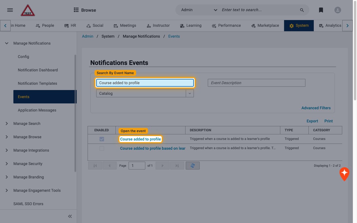
Task: Click the Search By Event Name field
Action: (x=145, y=83)
